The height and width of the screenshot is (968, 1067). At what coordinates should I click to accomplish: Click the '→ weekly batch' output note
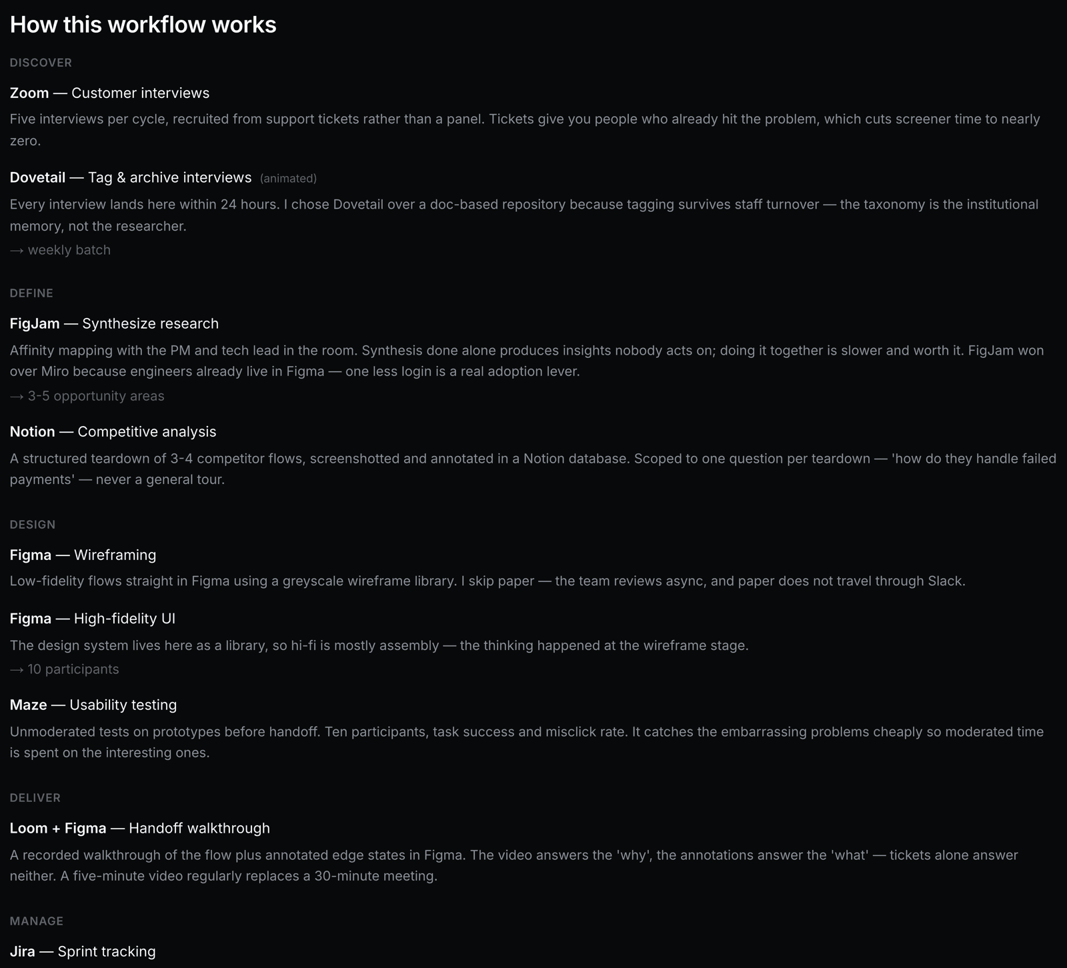[x=60, y=250]
